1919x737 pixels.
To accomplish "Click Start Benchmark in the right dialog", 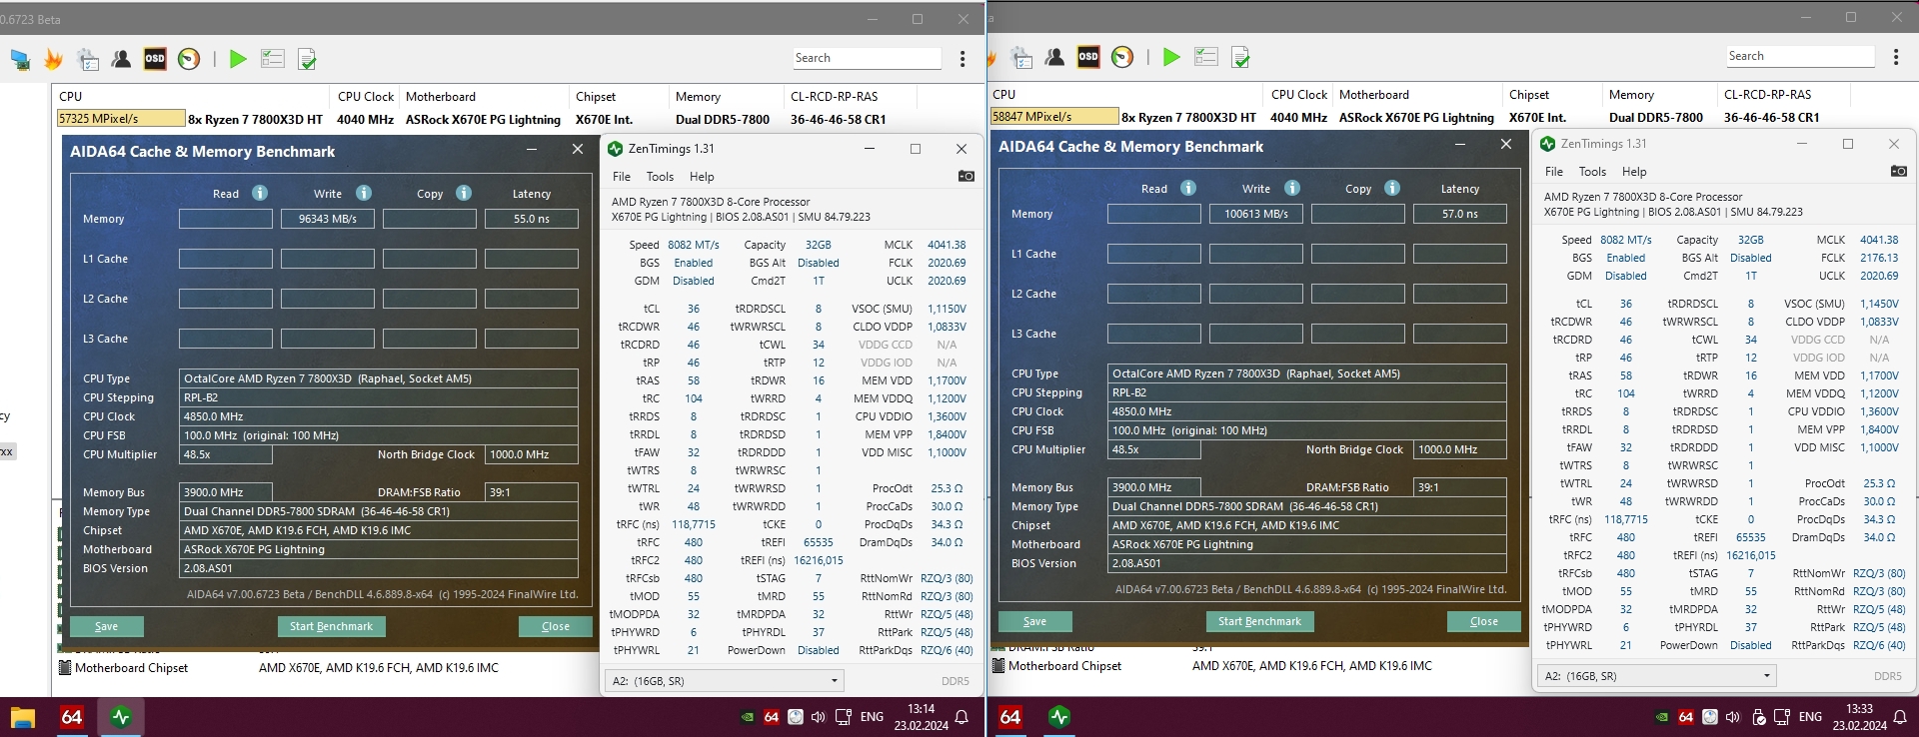I will click(1259, 621).
